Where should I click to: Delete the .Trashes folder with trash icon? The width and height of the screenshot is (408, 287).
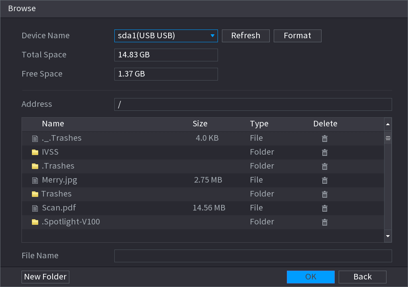324,166
